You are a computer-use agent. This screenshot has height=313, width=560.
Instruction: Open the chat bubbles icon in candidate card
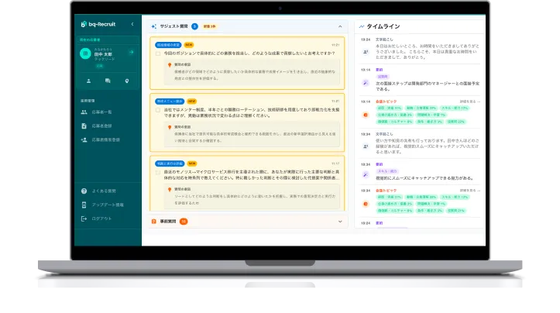click(x=108, y=81)
